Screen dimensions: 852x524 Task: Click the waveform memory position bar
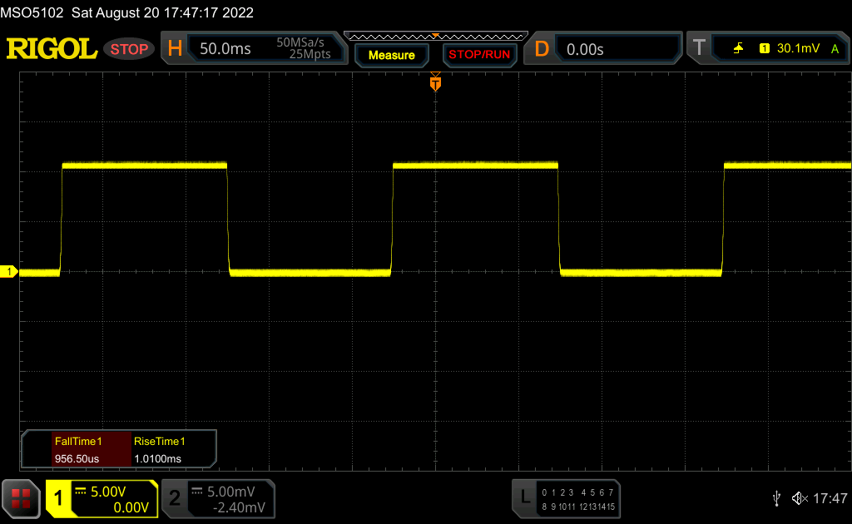click(x=436, y=37)
